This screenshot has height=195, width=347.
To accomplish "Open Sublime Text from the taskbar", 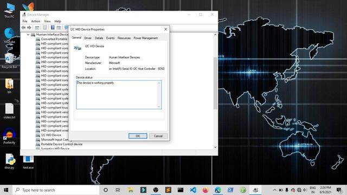I will pos(168,190).
